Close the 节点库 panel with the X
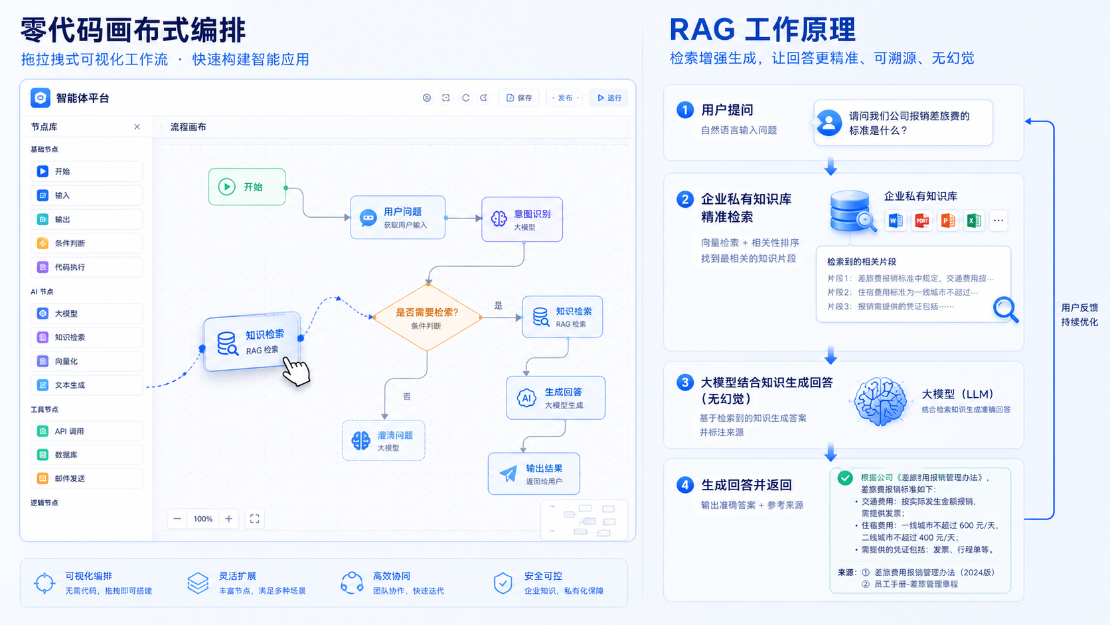Screen dimensions: 1110x625 (x=137, y=127)
